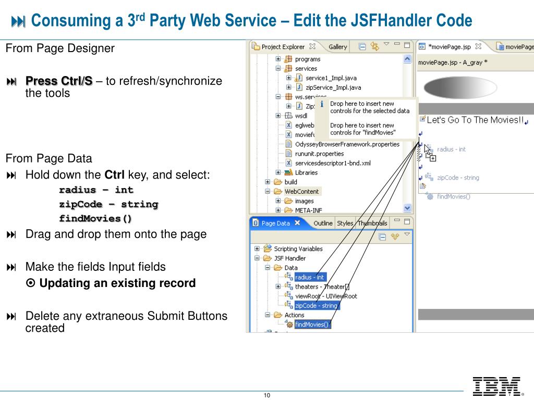Expand Scripting Variables node
This screenshot has height=400, width=534.
[x=257, y=248]
